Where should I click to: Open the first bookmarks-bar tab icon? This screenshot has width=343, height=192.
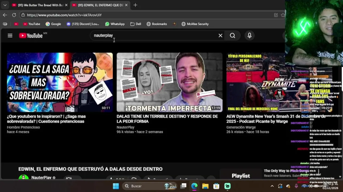pyautogui.click(x=5, y=24)
